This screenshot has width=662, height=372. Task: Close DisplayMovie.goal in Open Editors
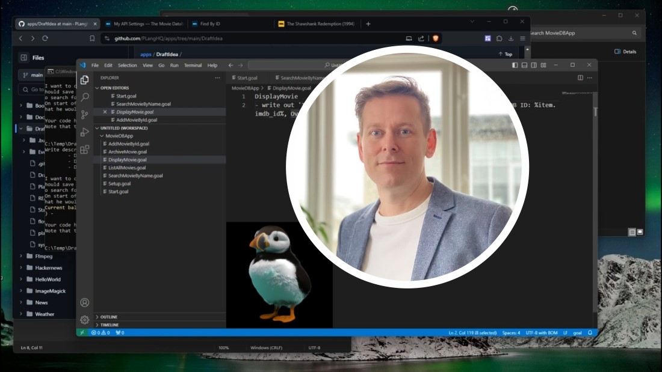[x=105, y=112]
